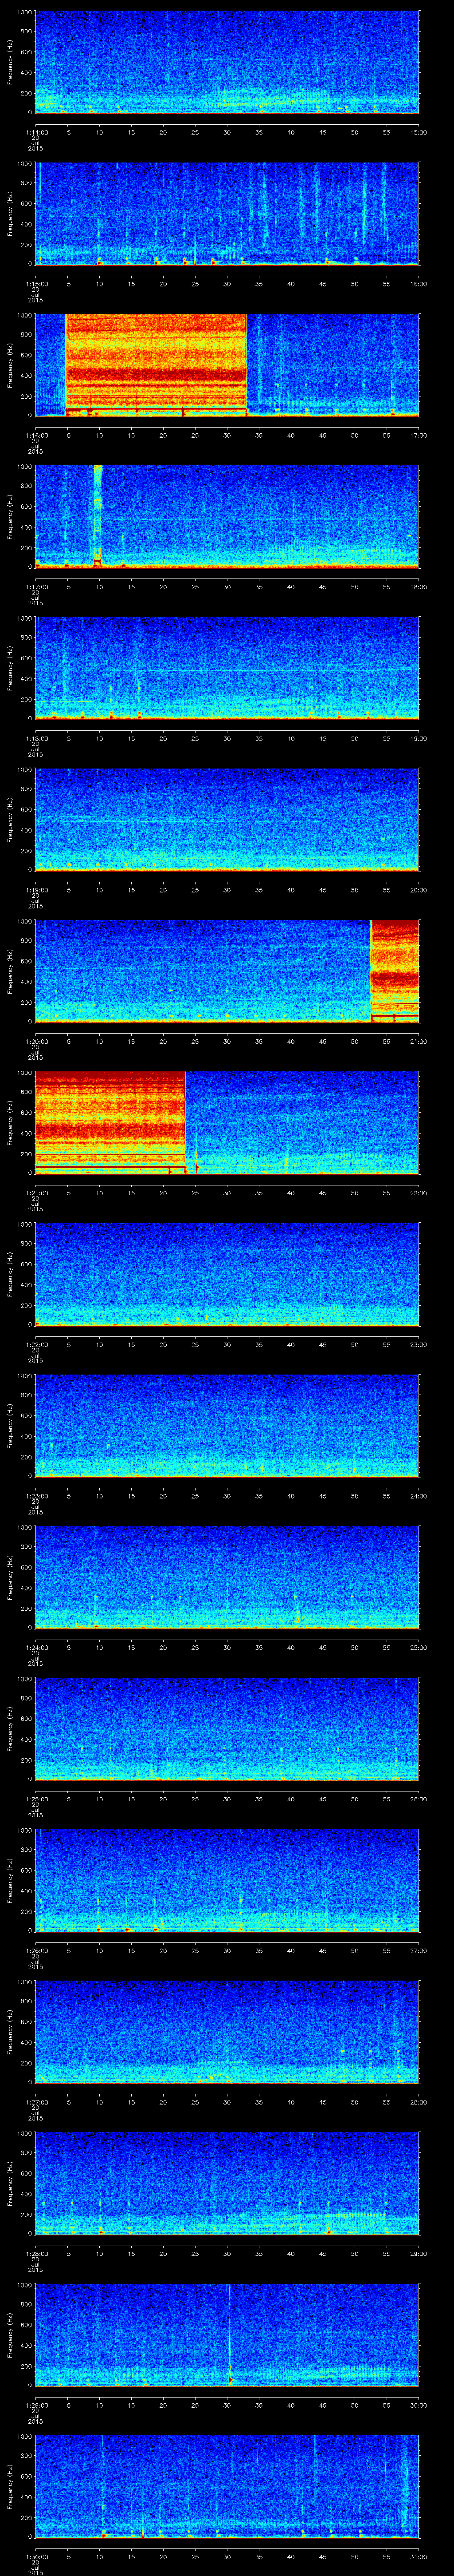Click the 1:24:00 start time label
Viewport: 454px width, 2576px height.
36,1647
